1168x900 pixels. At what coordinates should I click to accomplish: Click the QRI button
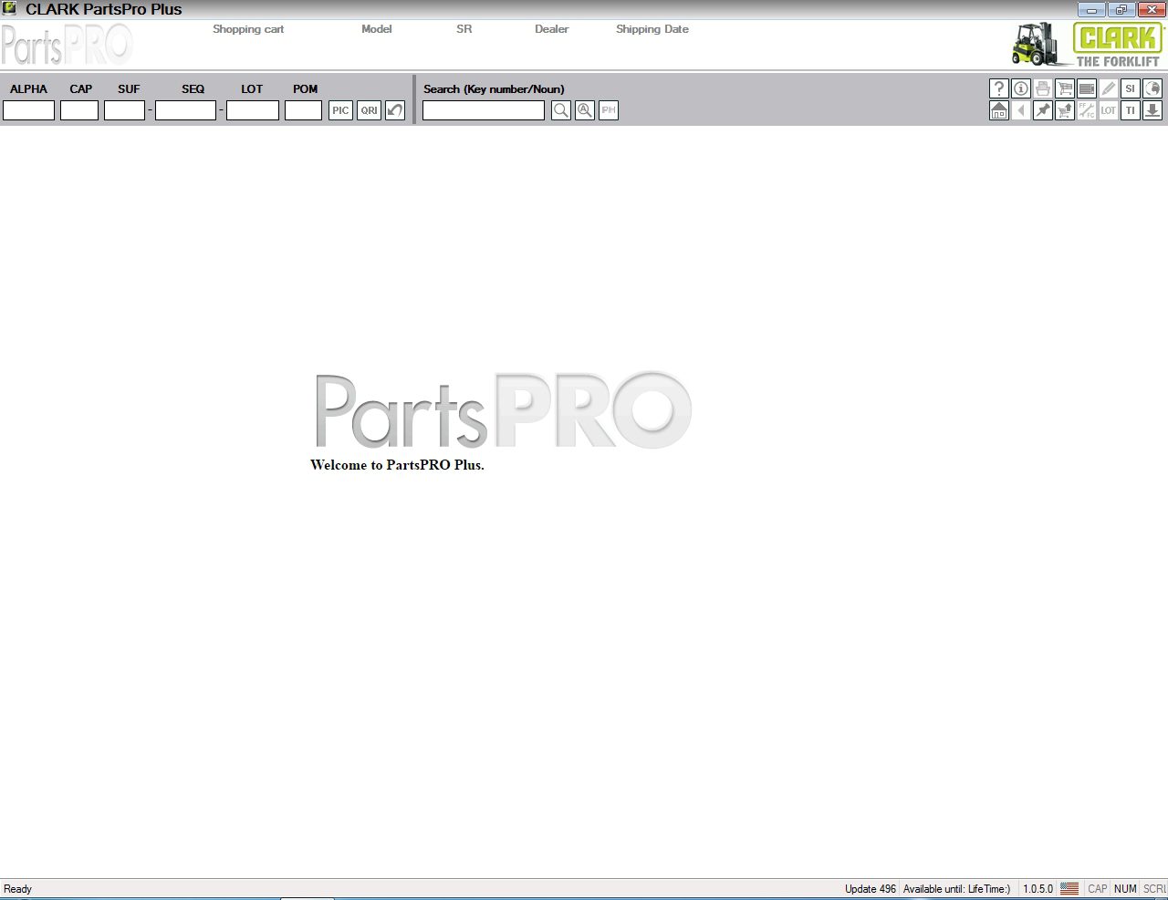(369, 109)
